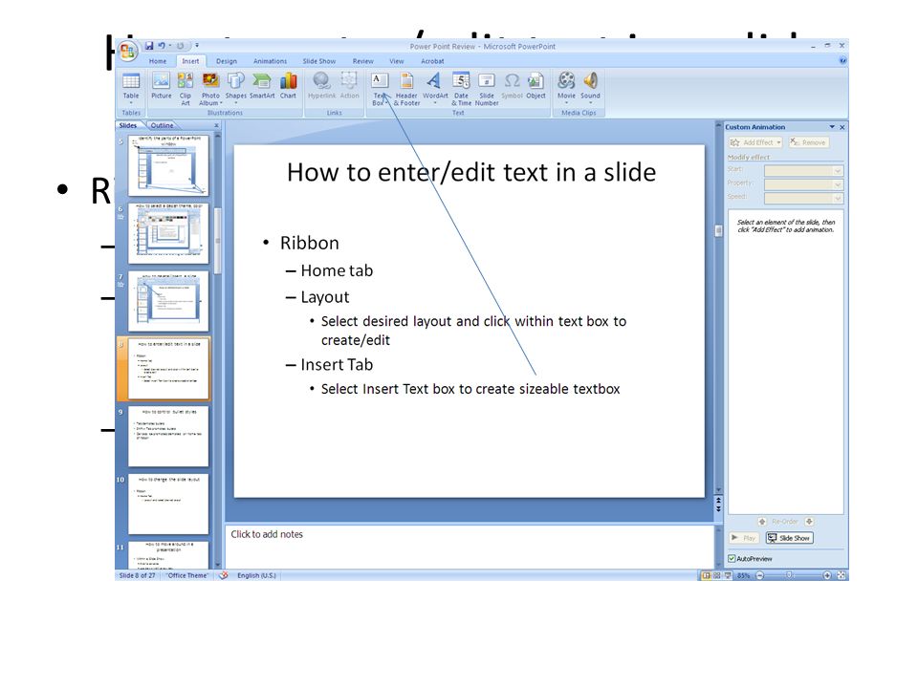Save using the Quick Access floppy icon
The image size is (918, 688).
coord(149,46)
